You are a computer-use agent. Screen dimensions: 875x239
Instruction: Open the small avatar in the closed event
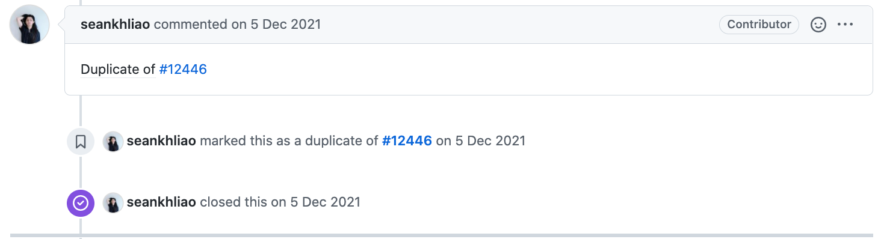pos(113,202)
